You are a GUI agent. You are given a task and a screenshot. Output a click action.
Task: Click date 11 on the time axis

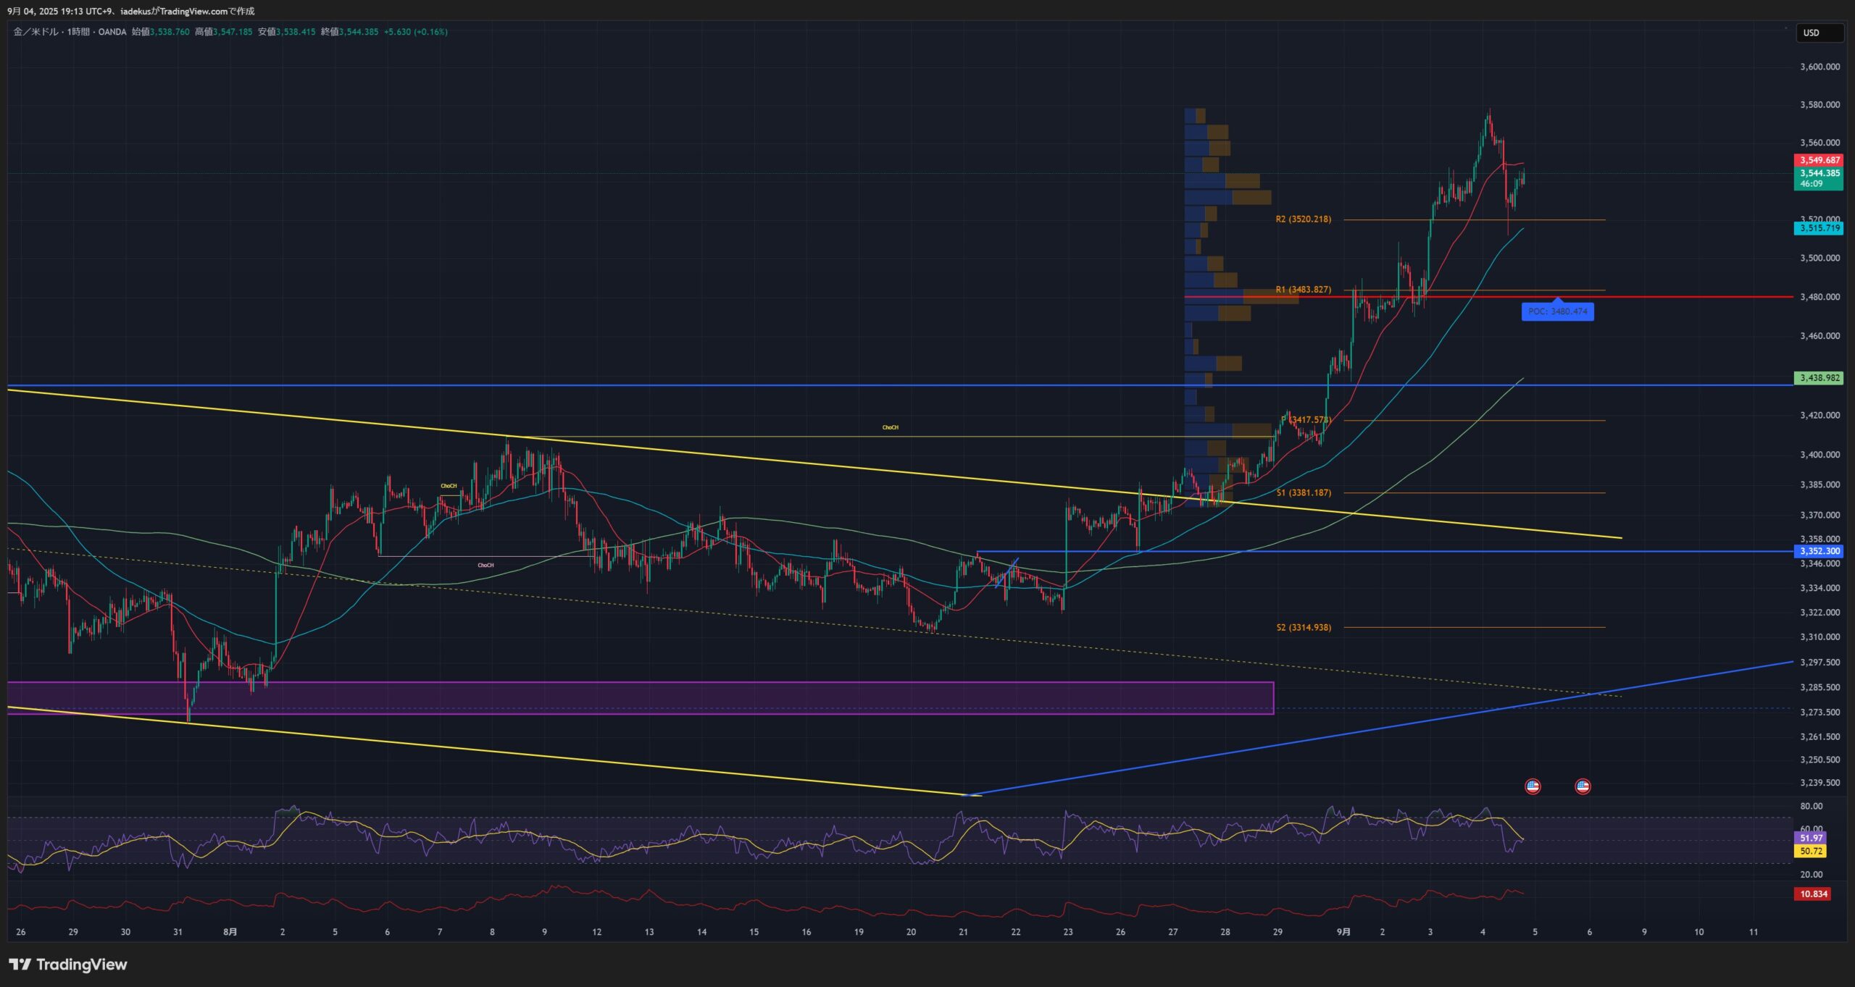tap(1754, 932)
